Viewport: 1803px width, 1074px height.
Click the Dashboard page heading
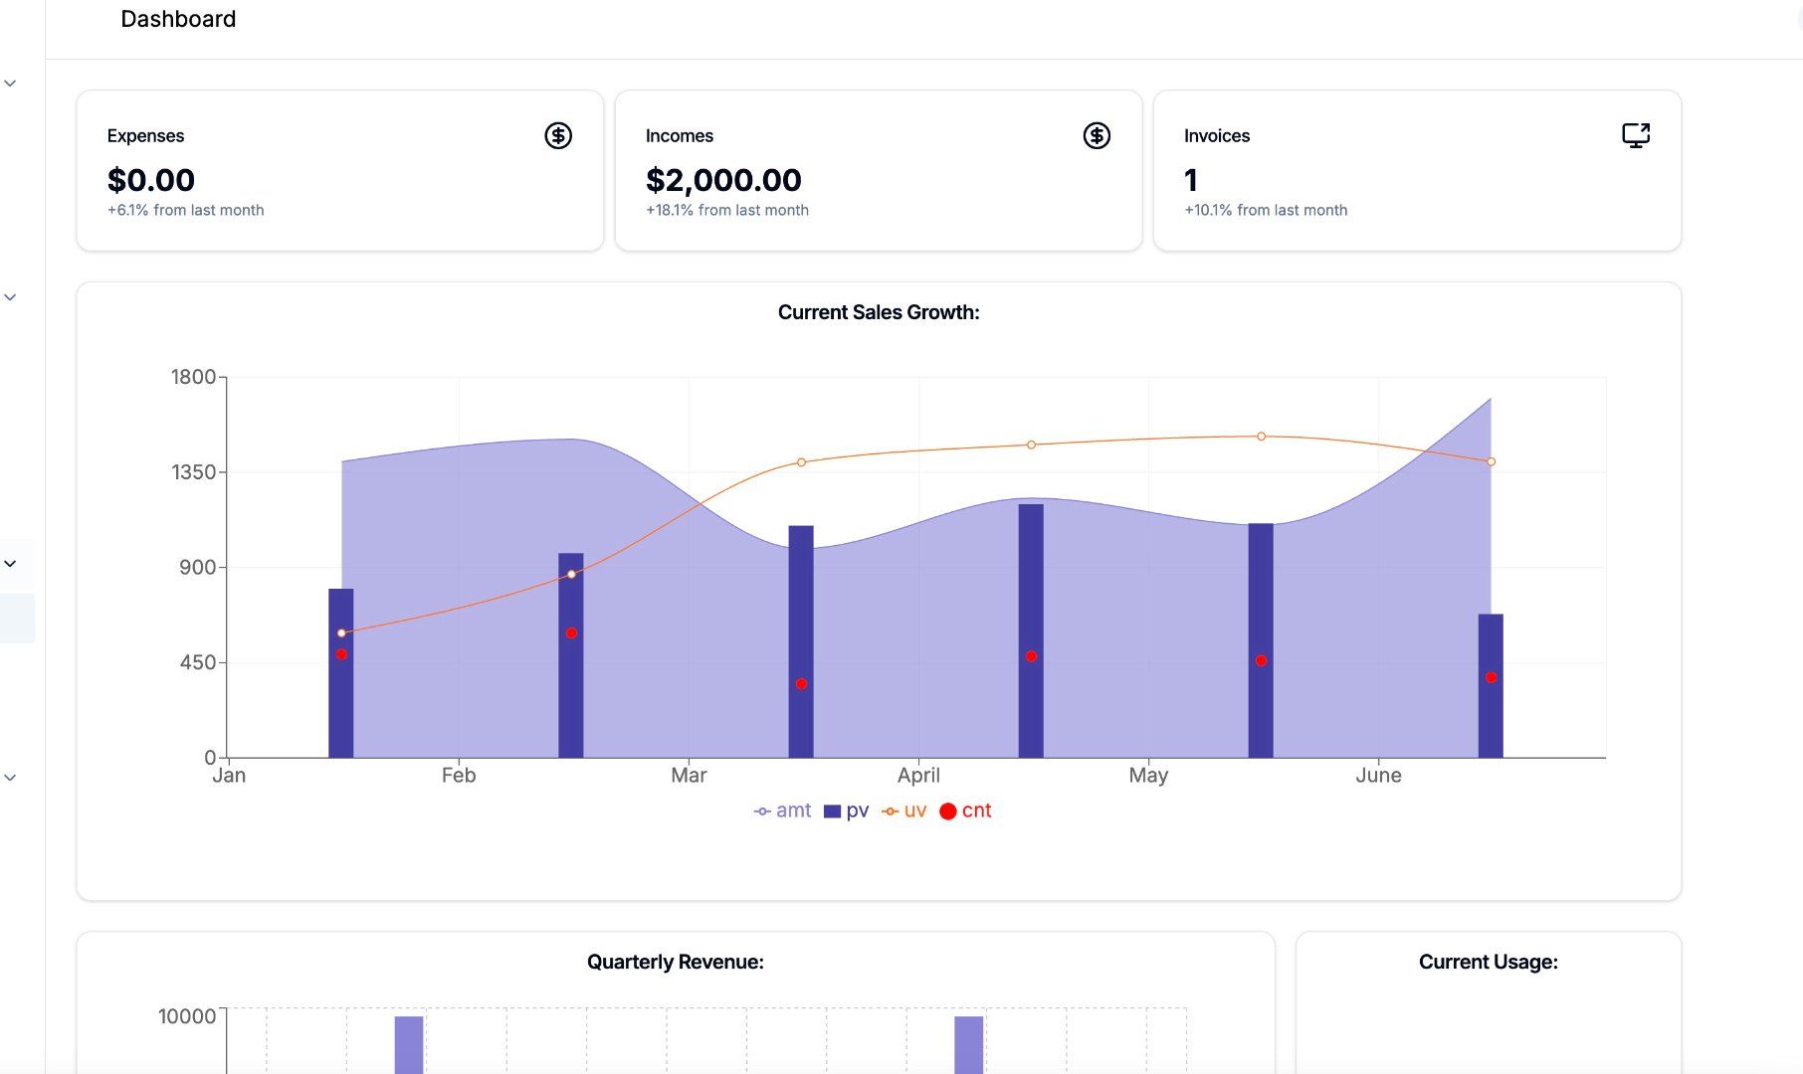pyautogui.click(x=178, y=19)
